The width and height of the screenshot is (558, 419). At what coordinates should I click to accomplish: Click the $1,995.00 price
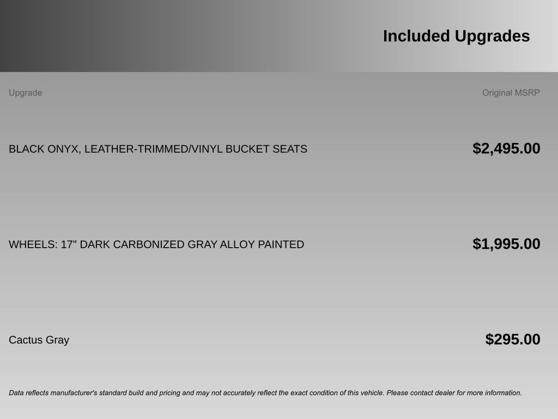click(x=506, y=244)
